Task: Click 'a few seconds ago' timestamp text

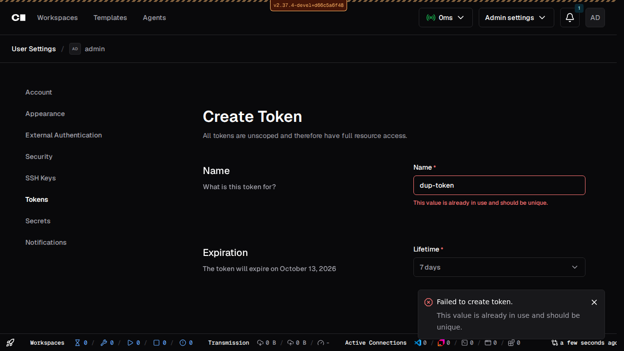Action: pyautogui.click(x=589, y=343)
